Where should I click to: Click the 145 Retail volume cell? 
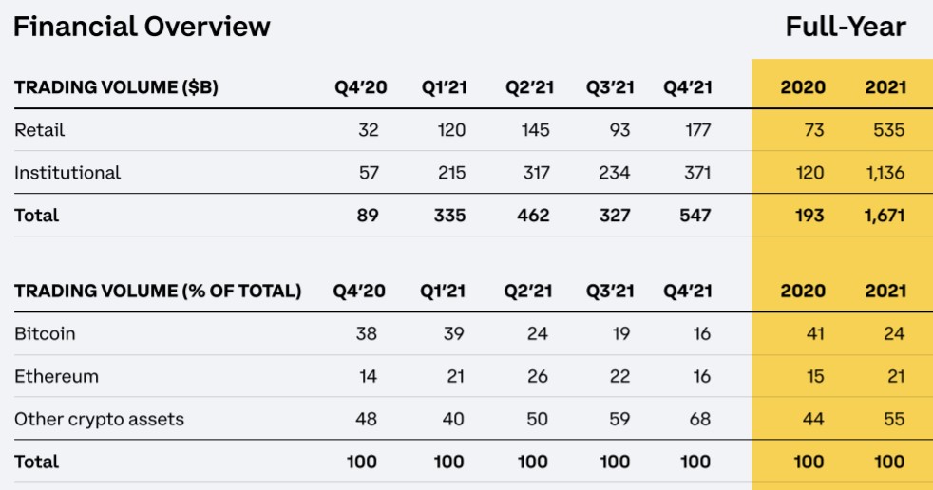[x=535, y=130]
